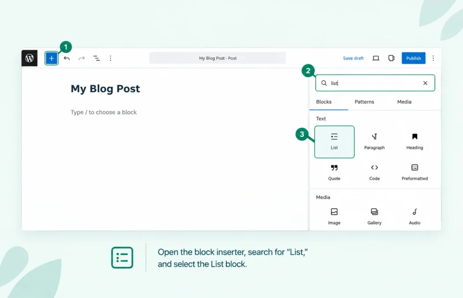
Task: Click the My Blog Post title
Action: tap(105, 89)
